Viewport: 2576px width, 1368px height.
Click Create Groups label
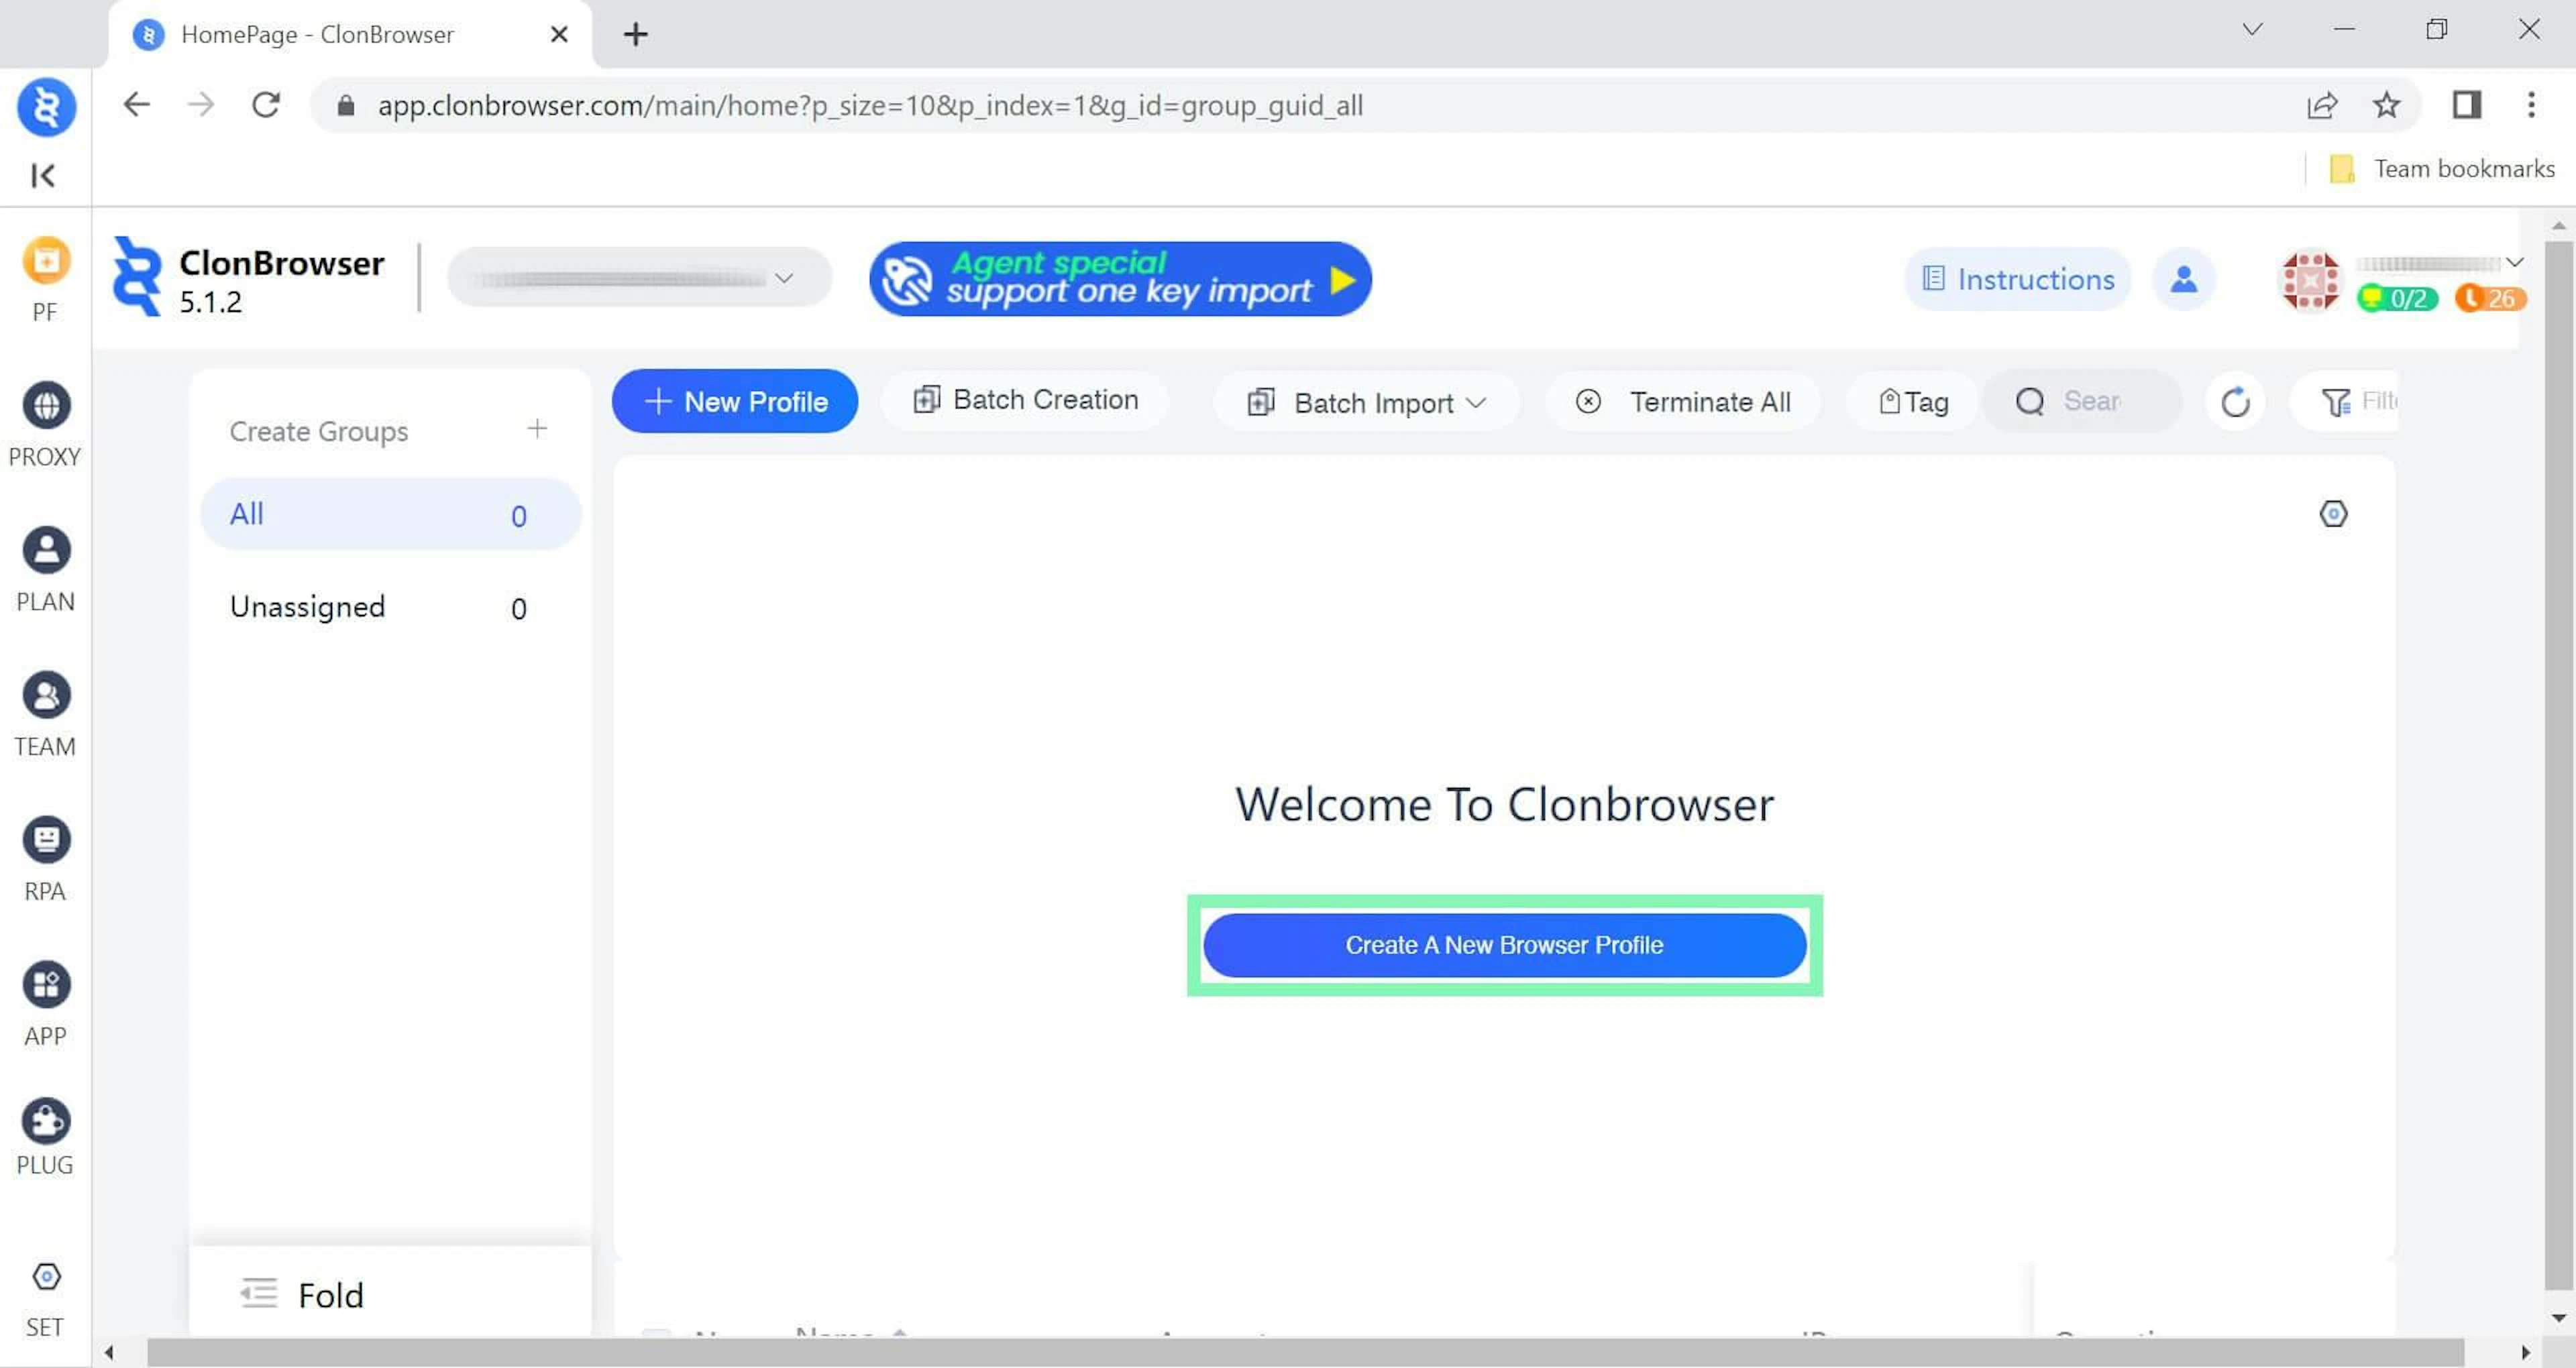319,431
